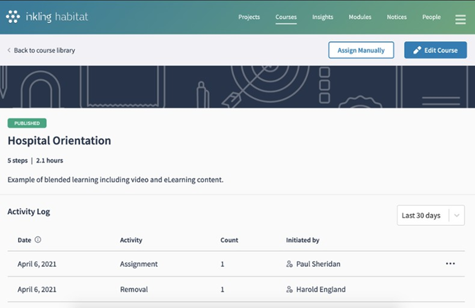
Task: Click the dropdown chevron arrow for date range
Action: point(457,215)
